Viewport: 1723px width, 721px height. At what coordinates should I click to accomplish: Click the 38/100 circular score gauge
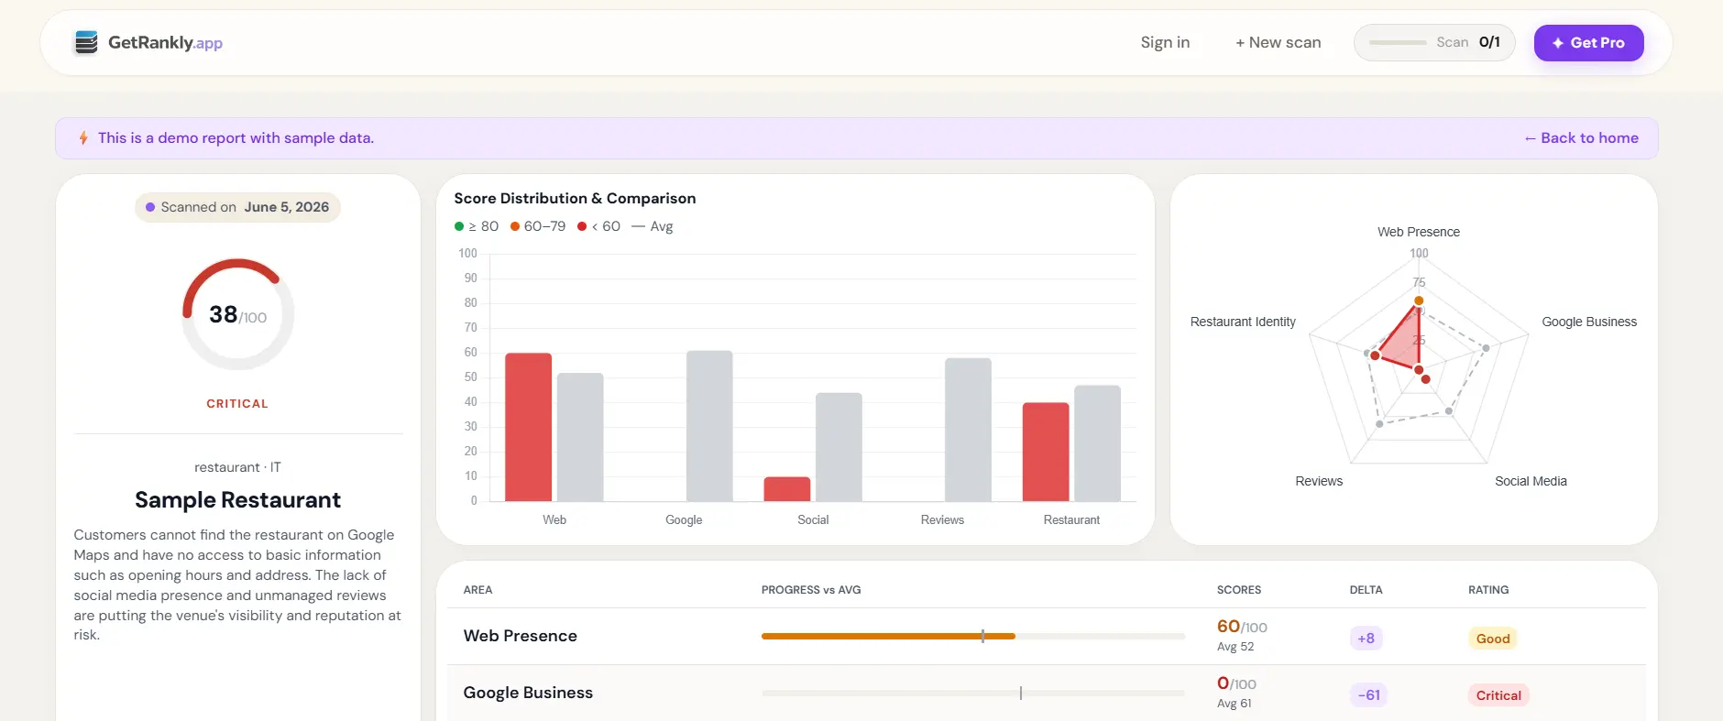[x=238, y=315]
